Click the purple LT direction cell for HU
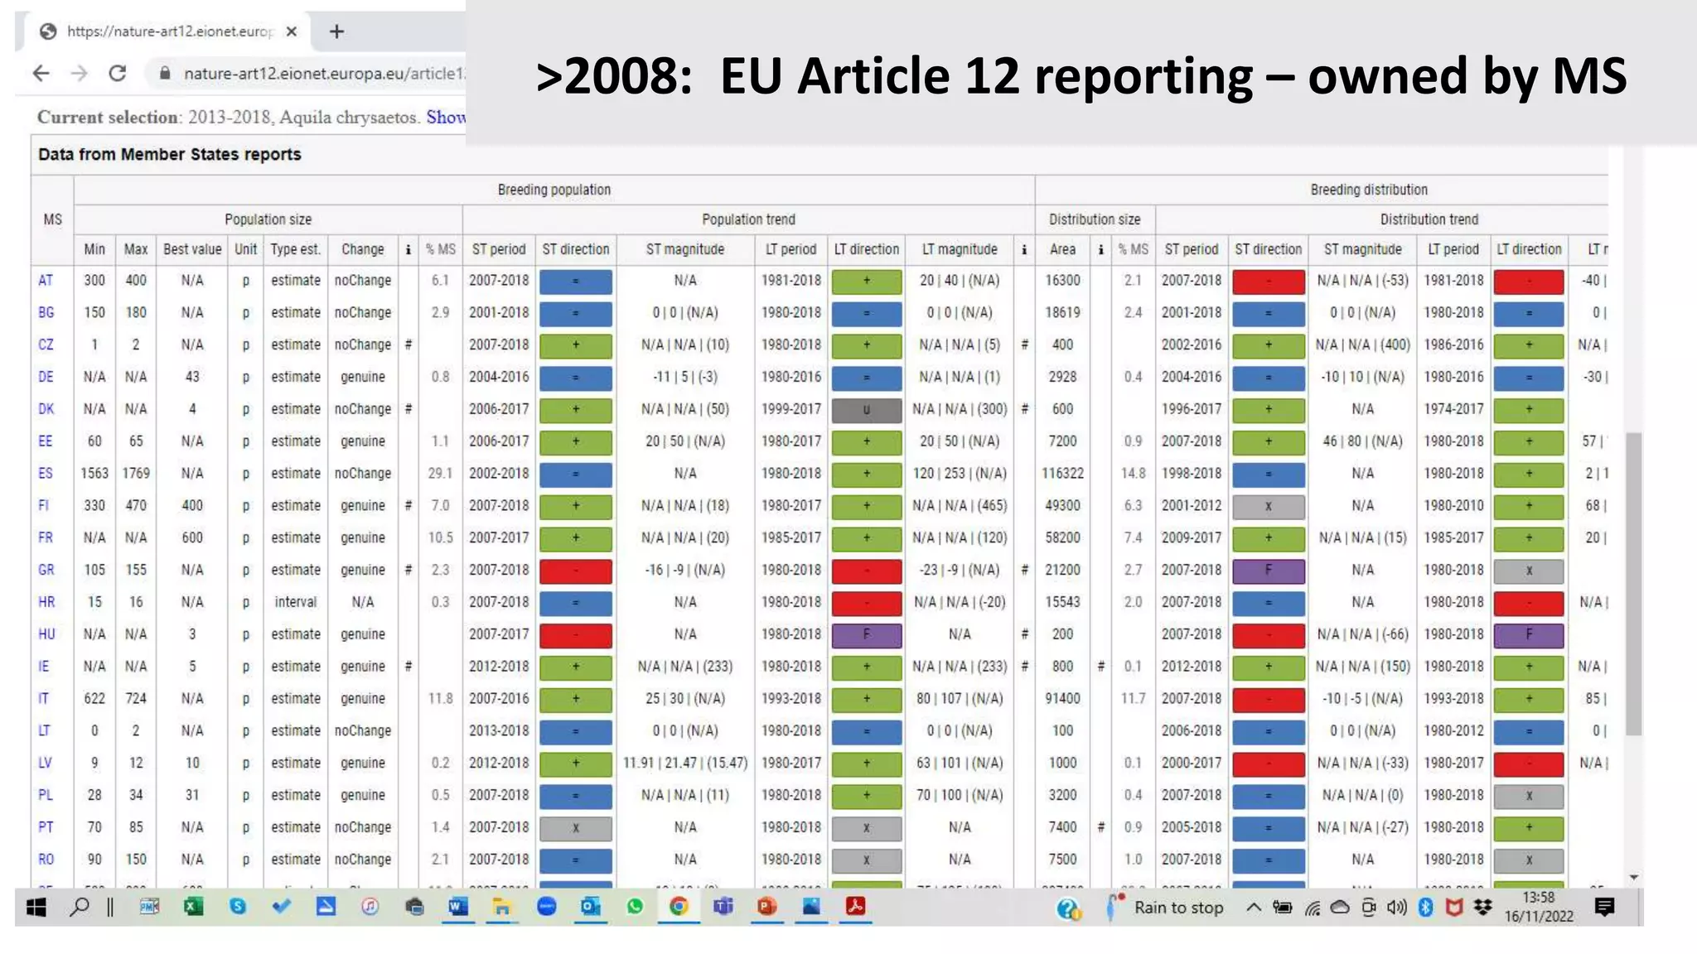Screen dimensions: 1697x954 866,635
